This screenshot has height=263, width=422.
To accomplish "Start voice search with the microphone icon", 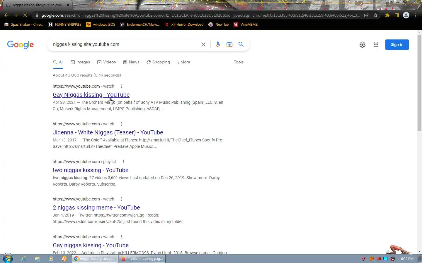I will tap(218, 44).
